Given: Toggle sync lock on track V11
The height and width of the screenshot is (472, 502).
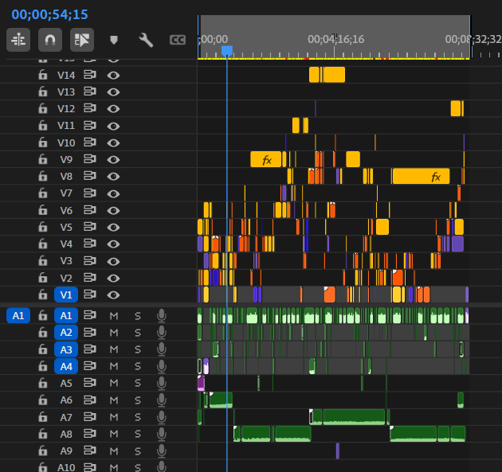Looking at the screenshot, I should coord(90,125).
